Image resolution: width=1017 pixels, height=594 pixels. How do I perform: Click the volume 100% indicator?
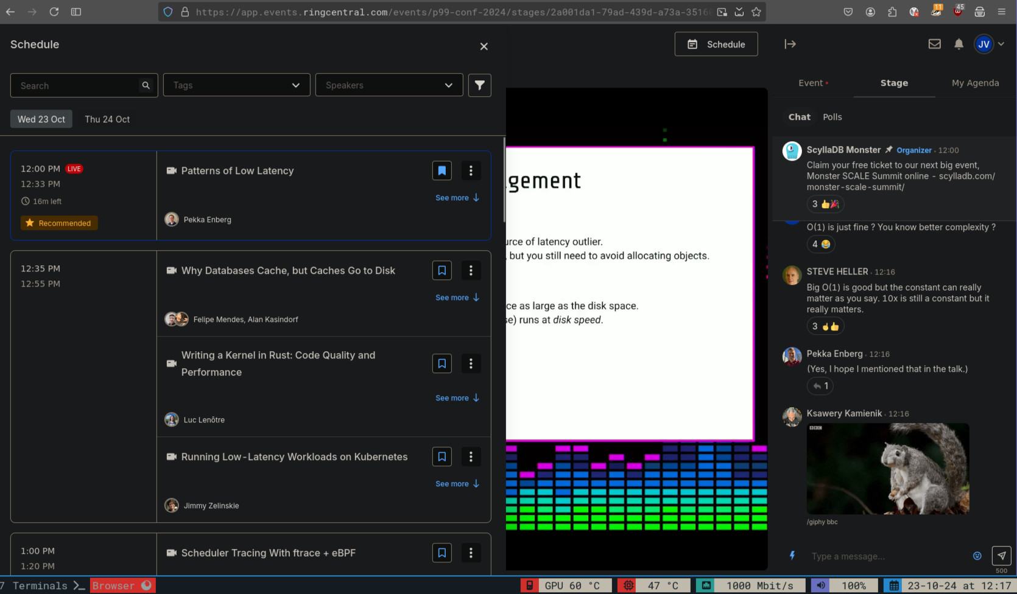tap(845, 585)
